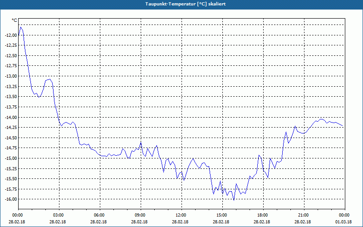Select the 28.02.18 date under 09:00
Screen dimensions: 363x227
click(139, 222)
